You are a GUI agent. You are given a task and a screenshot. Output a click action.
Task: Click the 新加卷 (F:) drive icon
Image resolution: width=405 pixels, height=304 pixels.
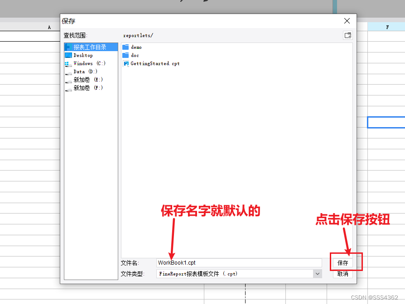(x=68, y=90)
